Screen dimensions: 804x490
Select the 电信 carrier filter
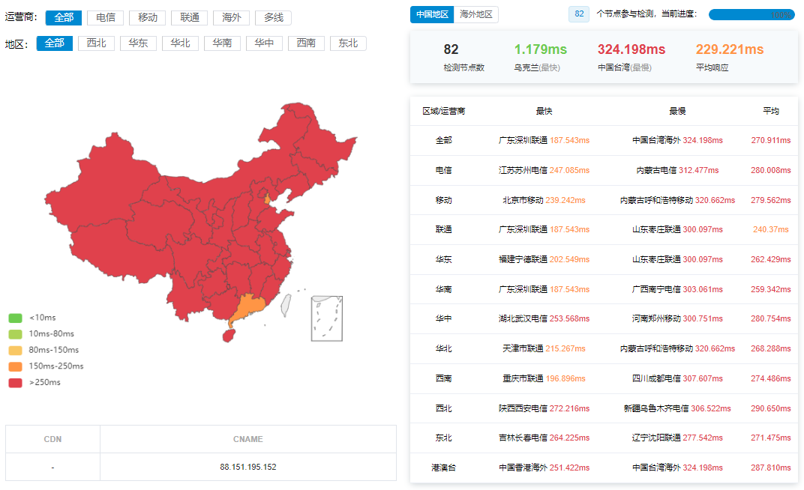click(x=106, y=17)
